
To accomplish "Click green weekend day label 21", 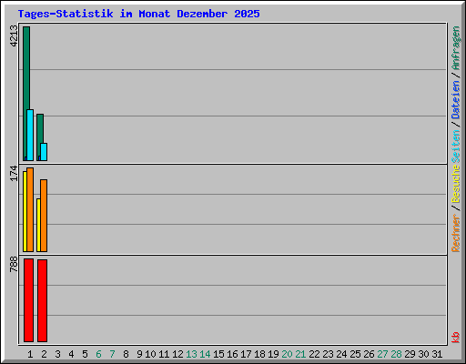I will coord(300,354).
